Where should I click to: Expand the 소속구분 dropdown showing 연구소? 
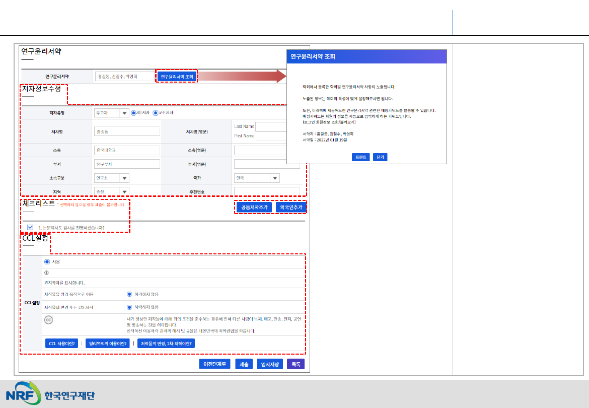coord(124,178)
